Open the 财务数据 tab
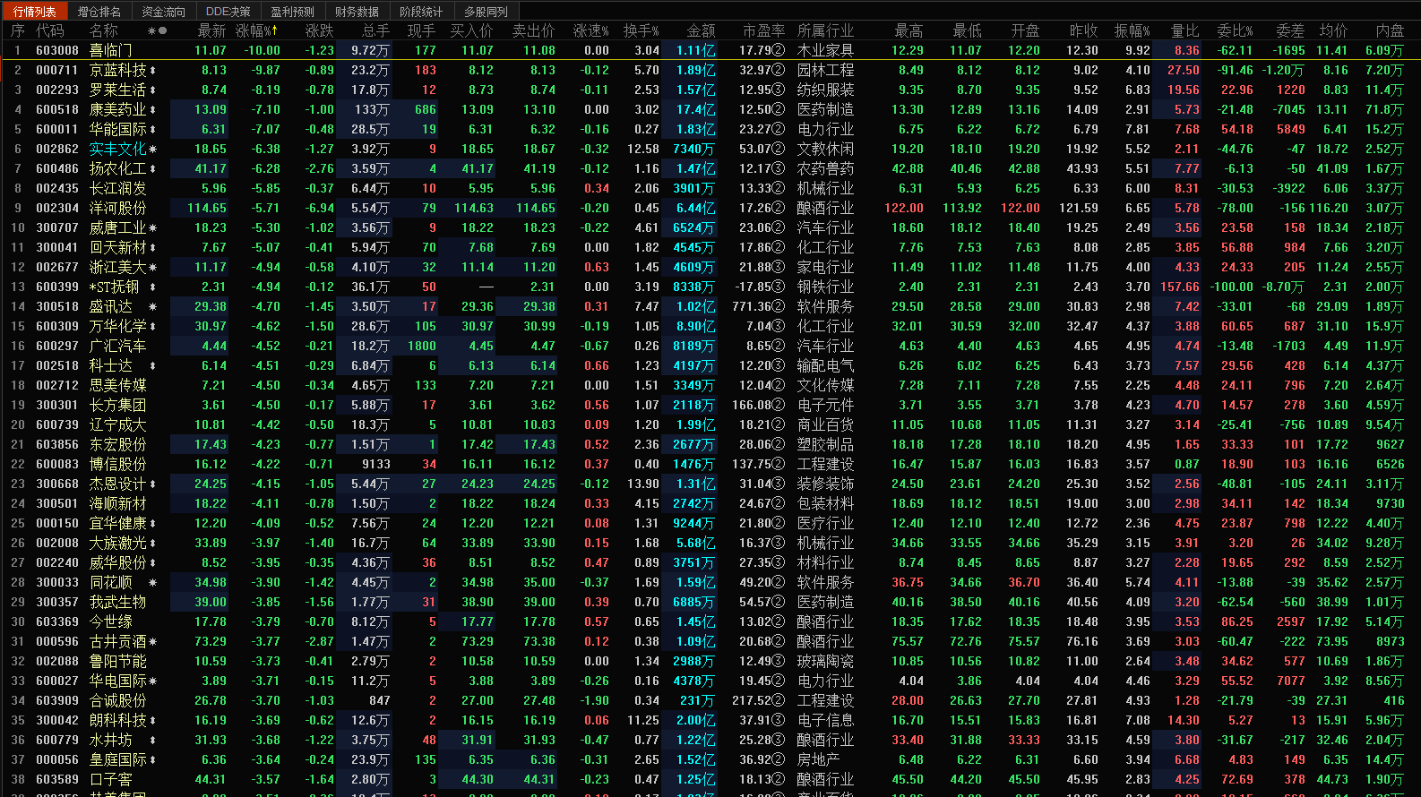This screenshot has height=797, width=1421. (x=357, y=12)
